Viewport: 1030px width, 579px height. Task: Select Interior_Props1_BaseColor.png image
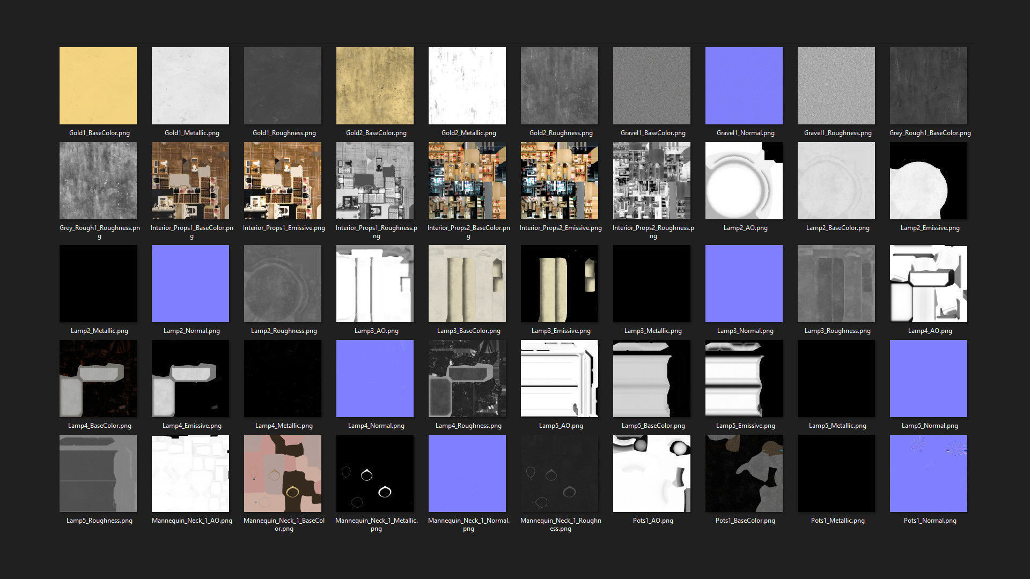coord(190,181)
